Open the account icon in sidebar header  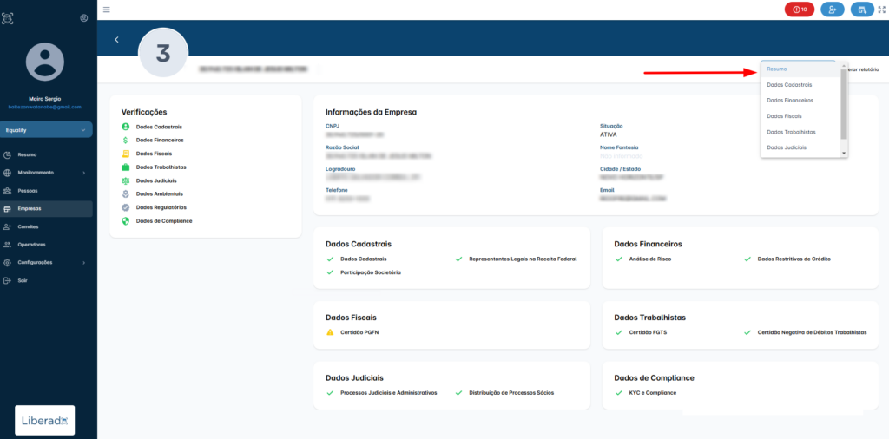84,18
